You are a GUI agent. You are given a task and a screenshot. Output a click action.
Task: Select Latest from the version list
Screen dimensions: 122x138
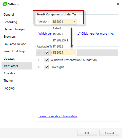click(64, 28)
